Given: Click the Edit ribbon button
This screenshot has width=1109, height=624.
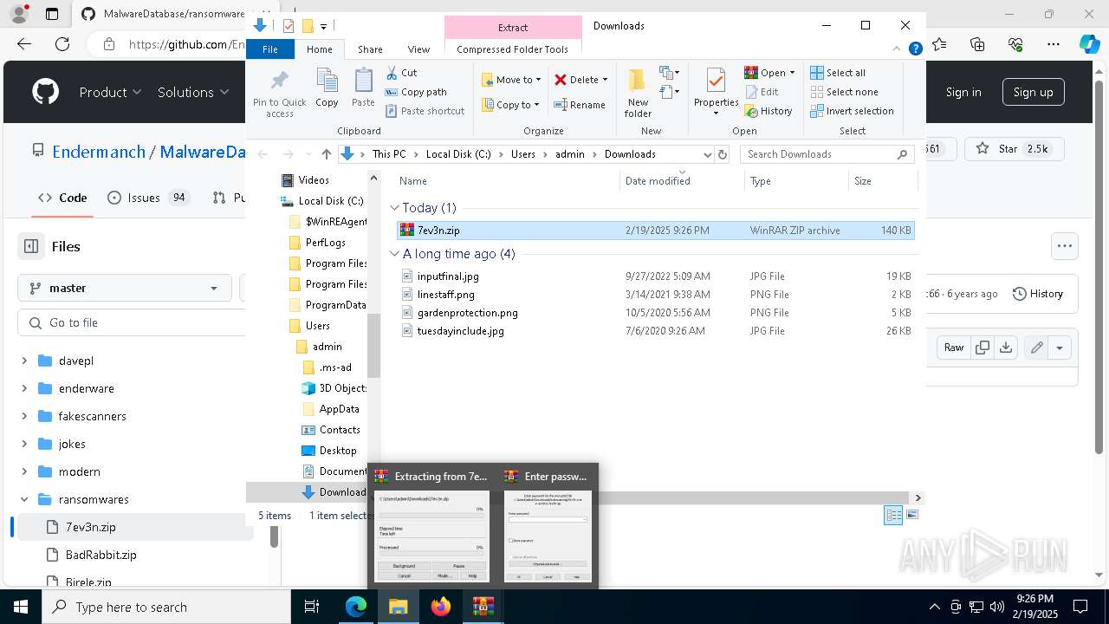Looking at the screenshot, I should coord(762,92).
